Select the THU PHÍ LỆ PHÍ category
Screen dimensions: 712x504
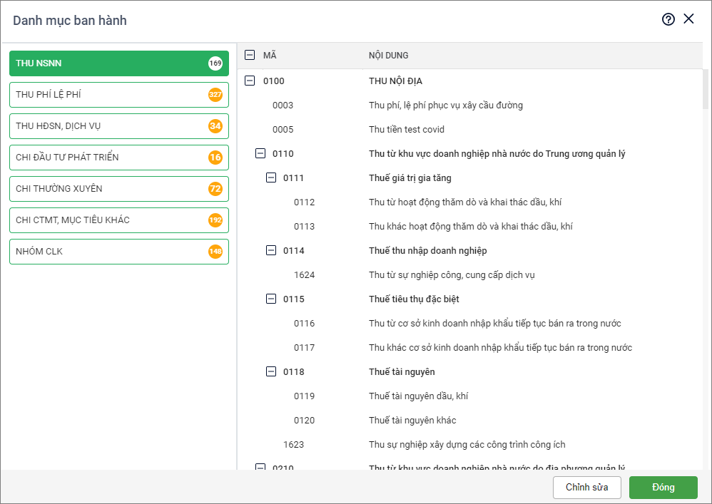pyautogui.click(x=107, y=95)
